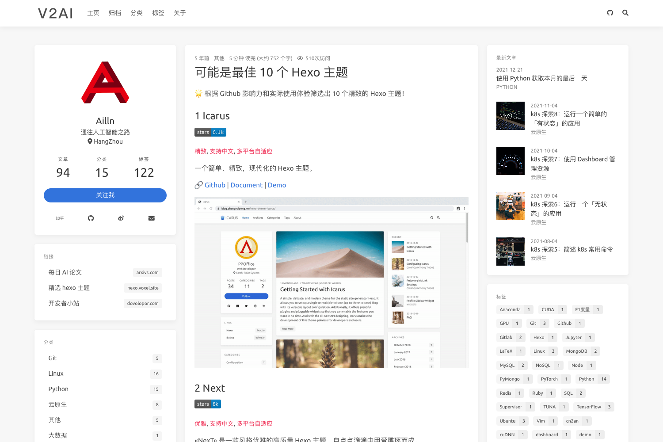Image resolution: width=663 pixels, height=442 pixels.
Task: Select the dashboard tag
Action: coord(552,435)
